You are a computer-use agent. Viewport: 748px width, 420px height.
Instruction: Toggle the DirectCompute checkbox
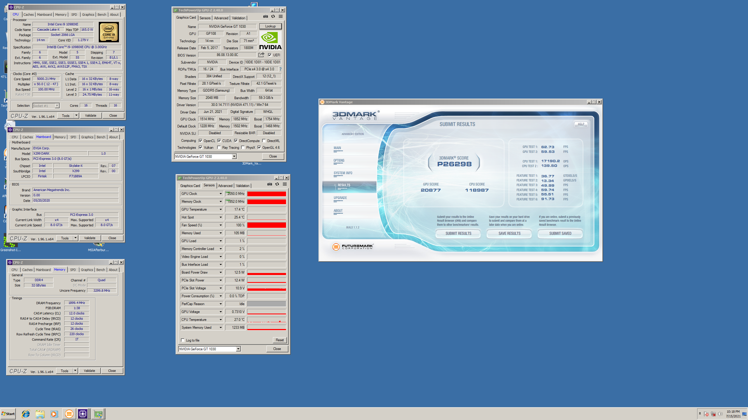(x=236, y=141)
